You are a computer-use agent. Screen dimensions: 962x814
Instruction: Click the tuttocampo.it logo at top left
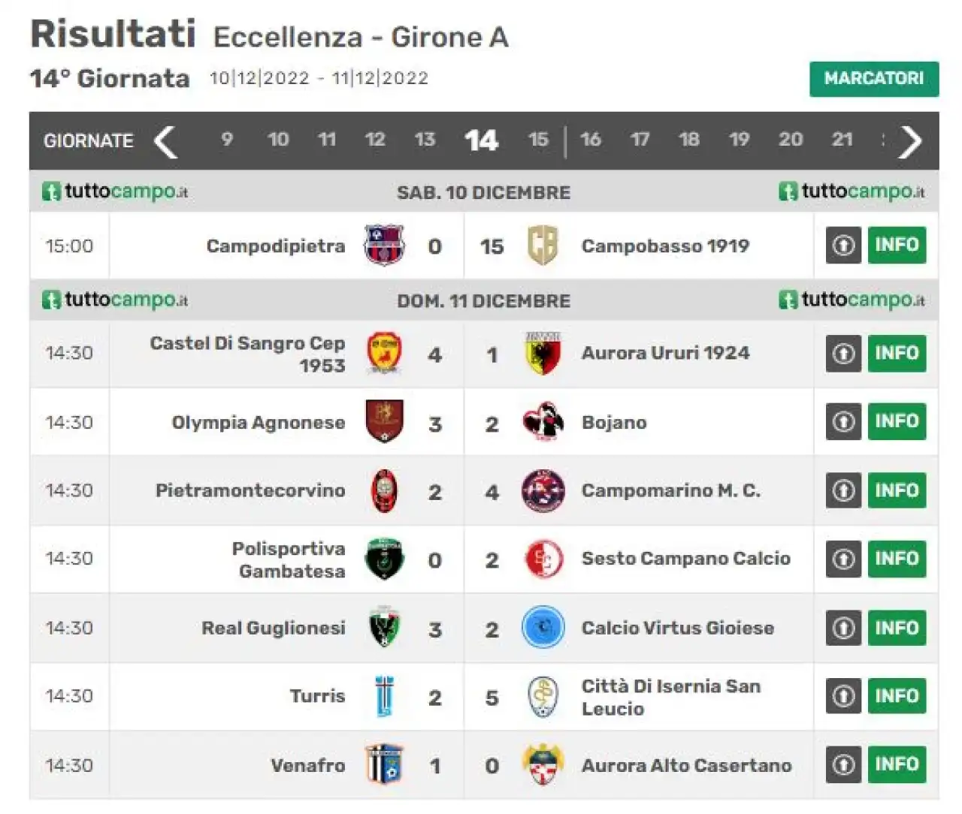115,191
